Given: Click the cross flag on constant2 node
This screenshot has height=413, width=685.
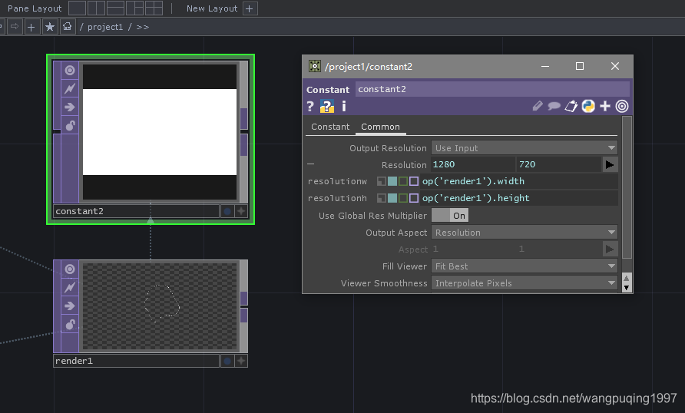Looking at the screenshot, I should pyautogui.click(x=241, y=211).
